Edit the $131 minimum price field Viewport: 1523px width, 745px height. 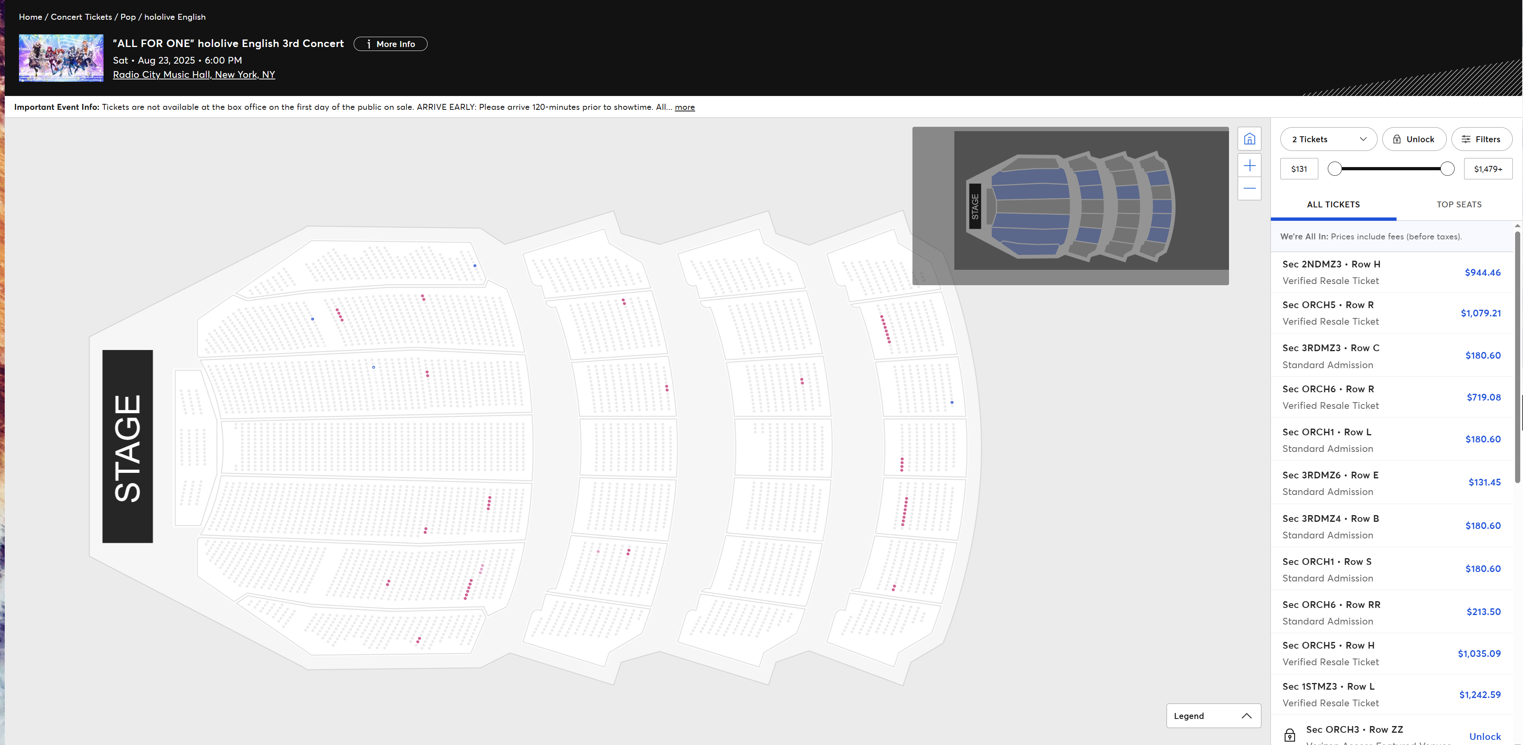click(1299, 169)
